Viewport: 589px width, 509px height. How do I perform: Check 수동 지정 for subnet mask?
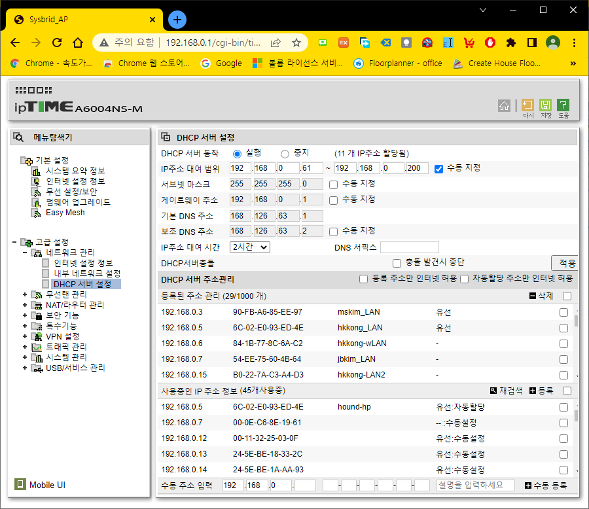tap(333, 184)
